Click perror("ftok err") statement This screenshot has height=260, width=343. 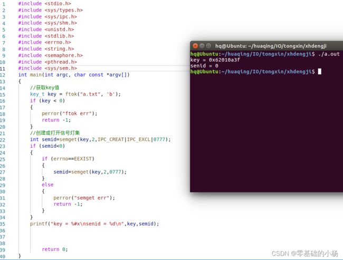click(70, 113)
